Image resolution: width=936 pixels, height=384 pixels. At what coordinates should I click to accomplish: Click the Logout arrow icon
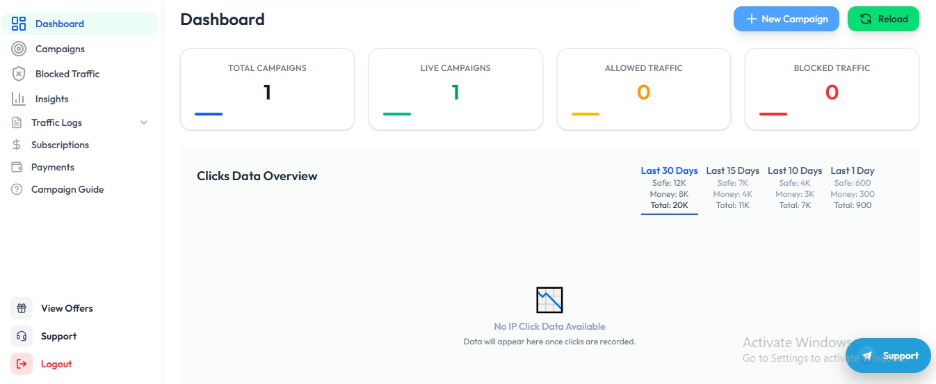coord(22,364)
